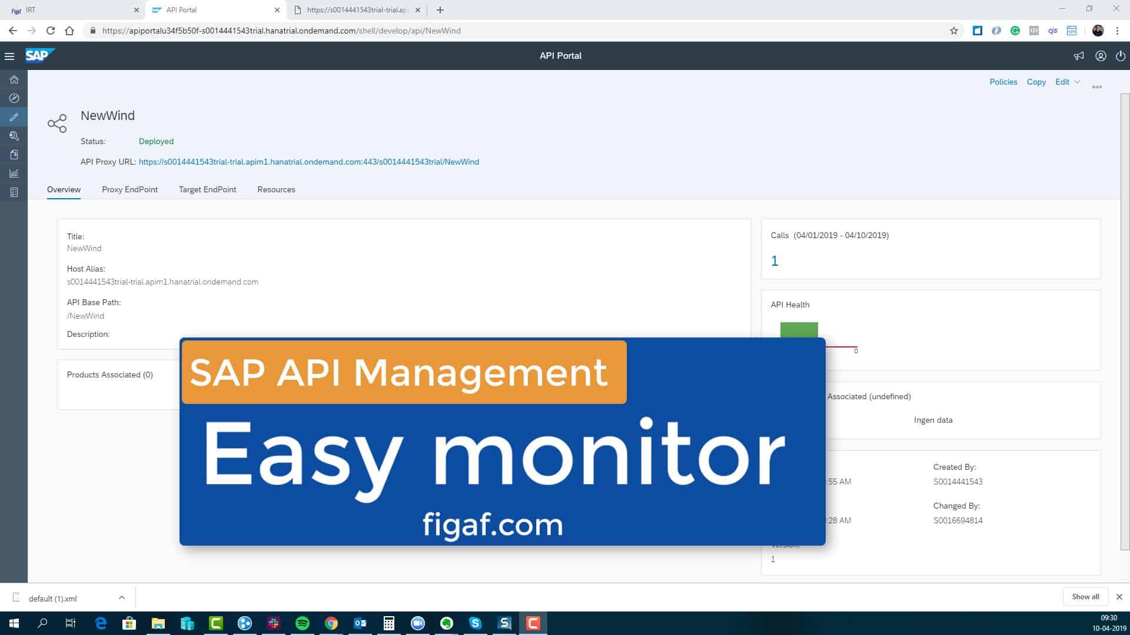
Task: Expand the default (1).xml download options
Action: point(121,597)
